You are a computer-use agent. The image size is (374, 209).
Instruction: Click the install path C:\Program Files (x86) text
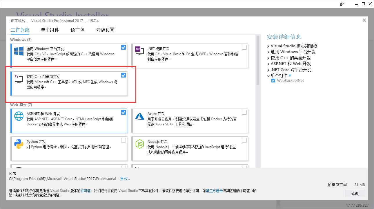point(63,179)
